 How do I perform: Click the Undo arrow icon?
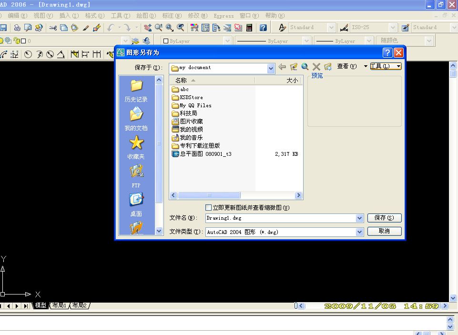111,28
